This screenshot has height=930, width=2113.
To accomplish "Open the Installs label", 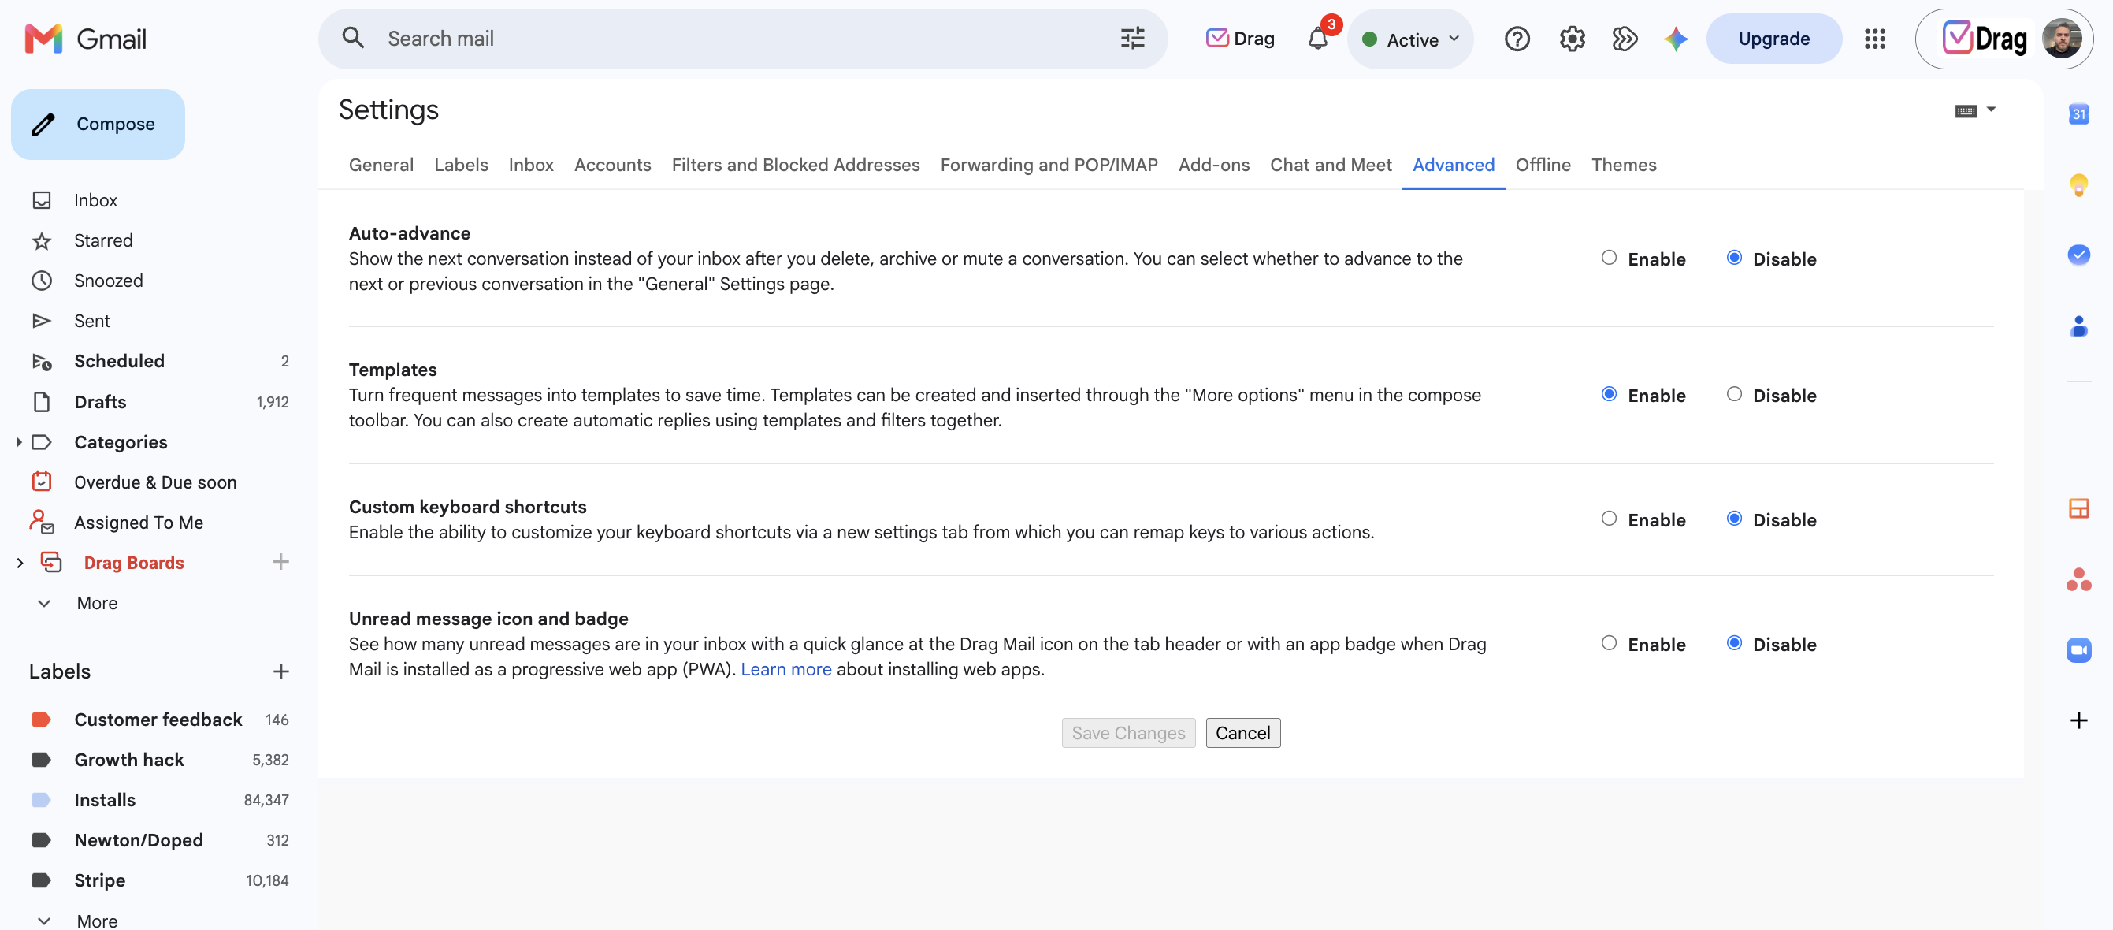I will (x=104, y=799).
